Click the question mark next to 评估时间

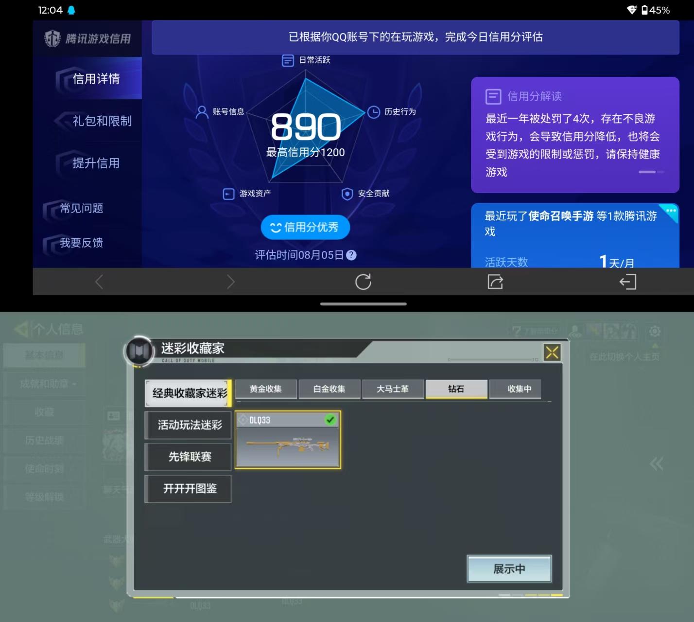pyautogui.click(x=351, y=255)
